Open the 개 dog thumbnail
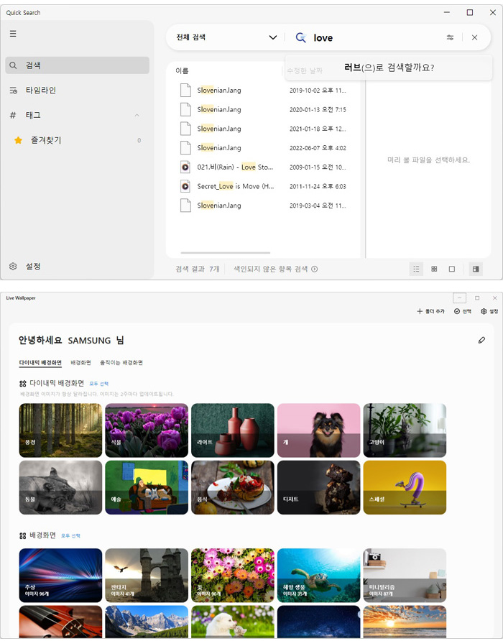Screen dimensions: 503x641 pos(318,430)
